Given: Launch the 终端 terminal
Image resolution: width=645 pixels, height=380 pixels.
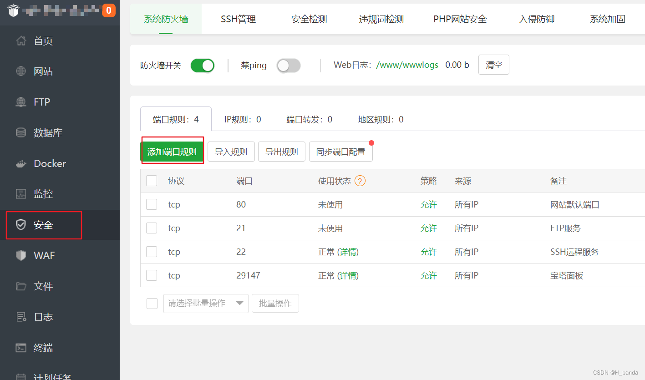Looking at the screenshot, I should tap(43, 347).
